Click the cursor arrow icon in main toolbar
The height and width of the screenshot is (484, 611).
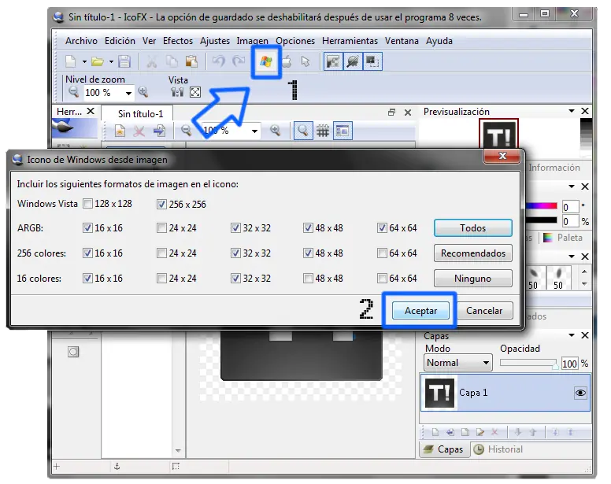pos(305,61)
